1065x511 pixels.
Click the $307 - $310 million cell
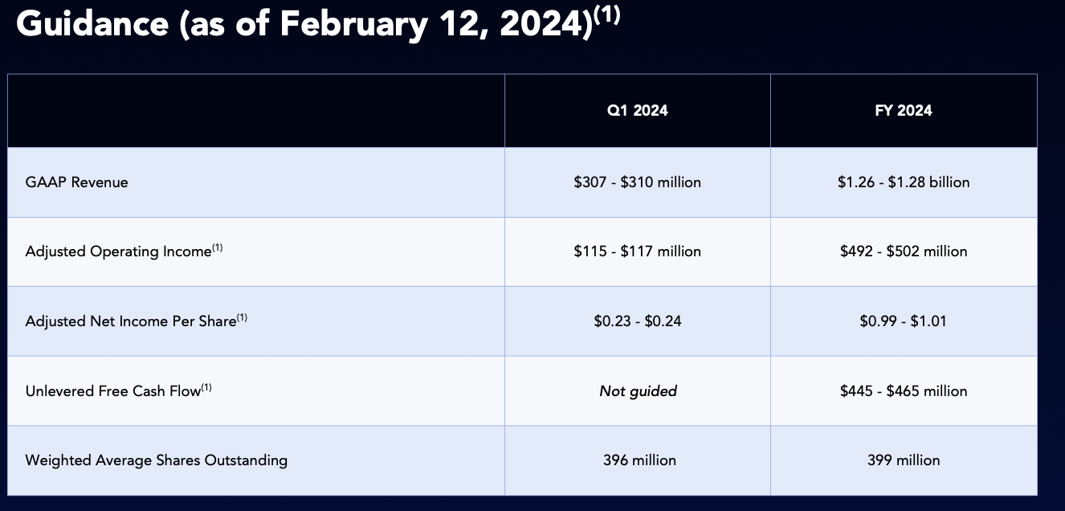(x=638, y=182)
